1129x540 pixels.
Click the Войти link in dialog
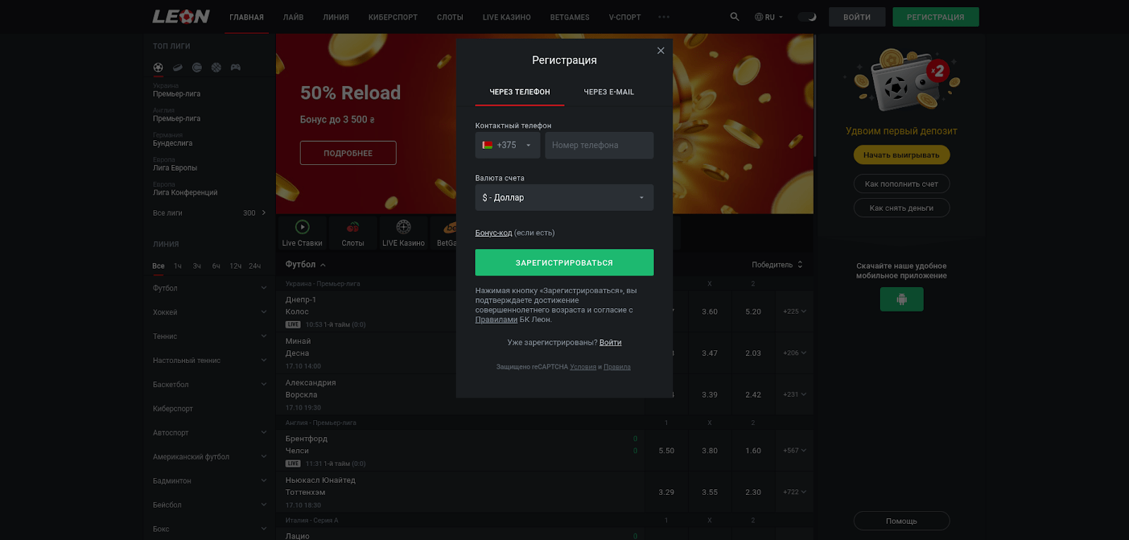(x=610, y=343)
